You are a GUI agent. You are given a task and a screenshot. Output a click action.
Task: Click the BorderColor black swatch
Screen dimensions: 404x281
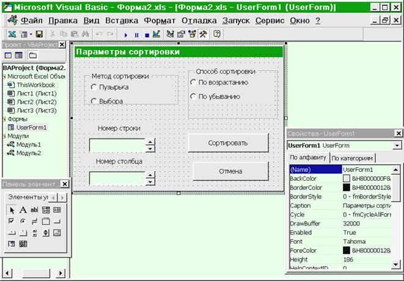pos(347,188)
